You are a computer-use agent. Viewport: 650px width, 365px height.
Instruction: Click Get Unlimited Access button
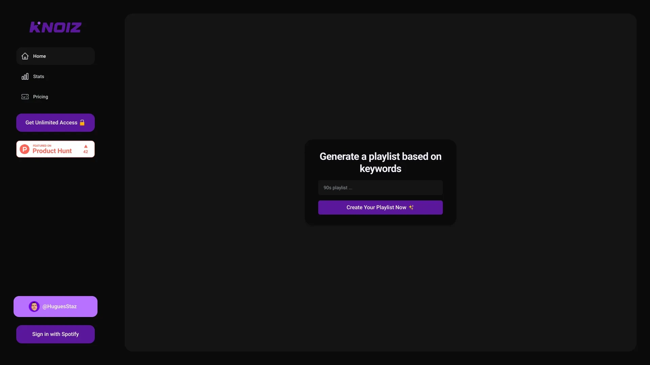coord(56,123)
